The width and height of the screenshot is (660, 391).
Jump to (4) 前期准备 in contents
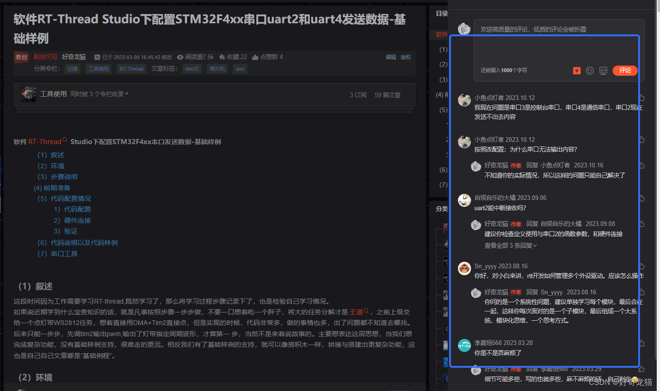click(x=52, y=188)
